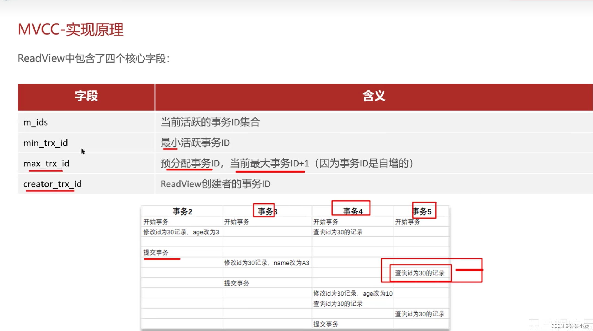Click the text ReadView创建者的事务ID

pyautogui.click(x=215, y=184)
